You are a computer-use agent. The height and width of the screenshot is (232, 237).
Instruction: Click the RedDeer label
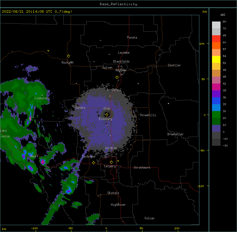[121, 70]
